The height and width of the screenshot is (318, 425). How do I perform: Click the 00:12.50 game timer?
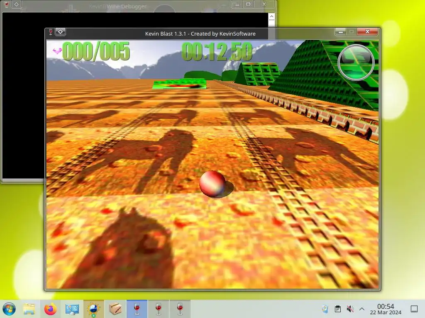(217, 51)
